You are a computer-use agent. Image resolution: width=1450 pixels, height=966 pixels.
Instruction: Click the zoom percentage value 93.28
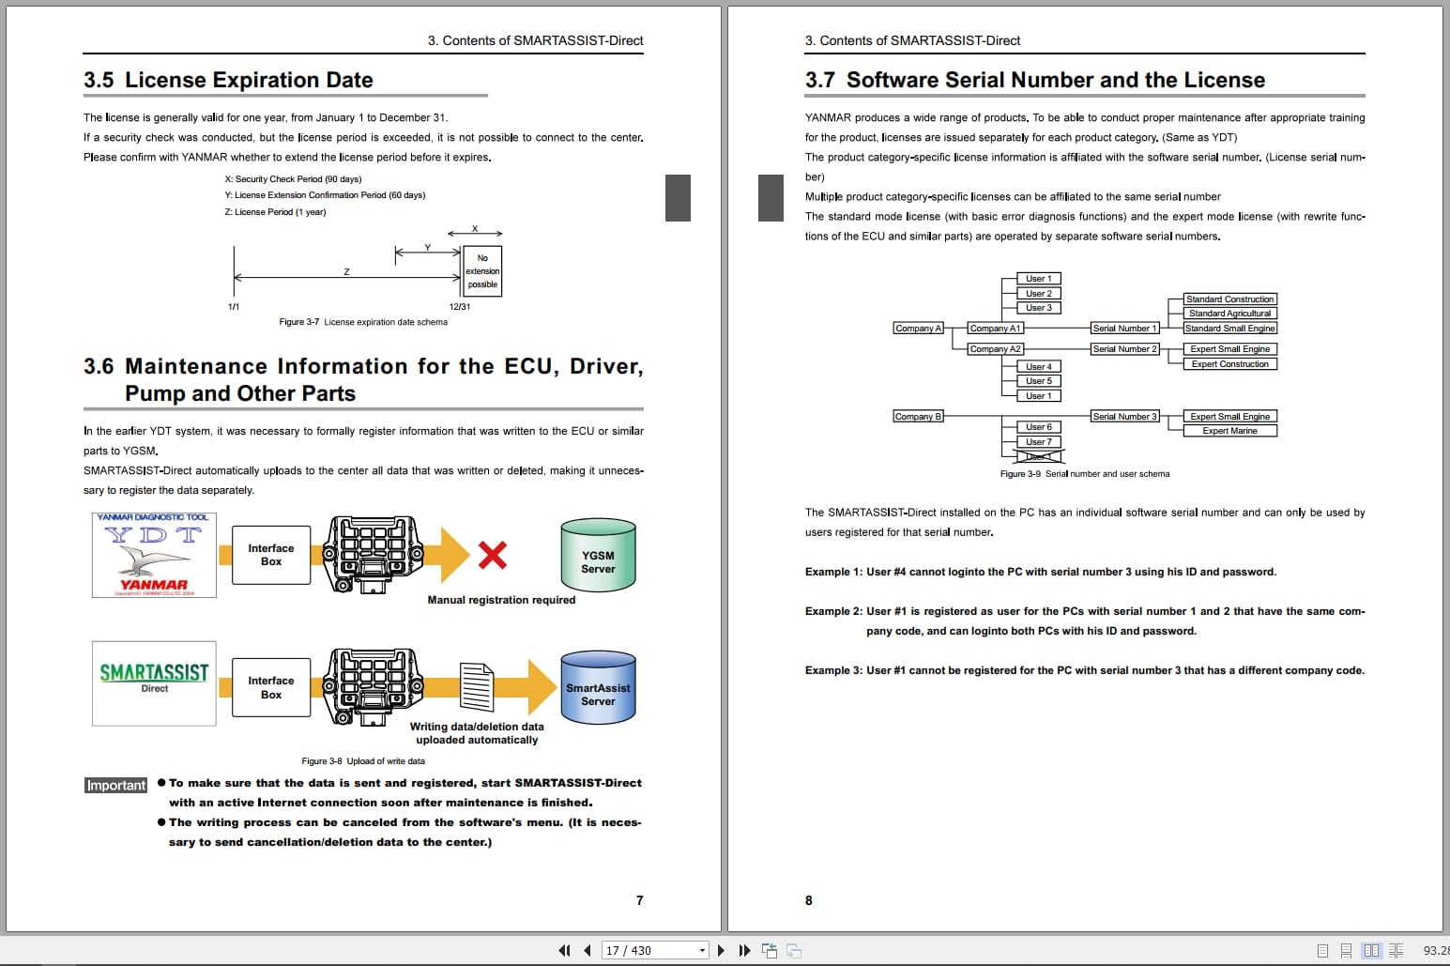tap(1436, 950)
